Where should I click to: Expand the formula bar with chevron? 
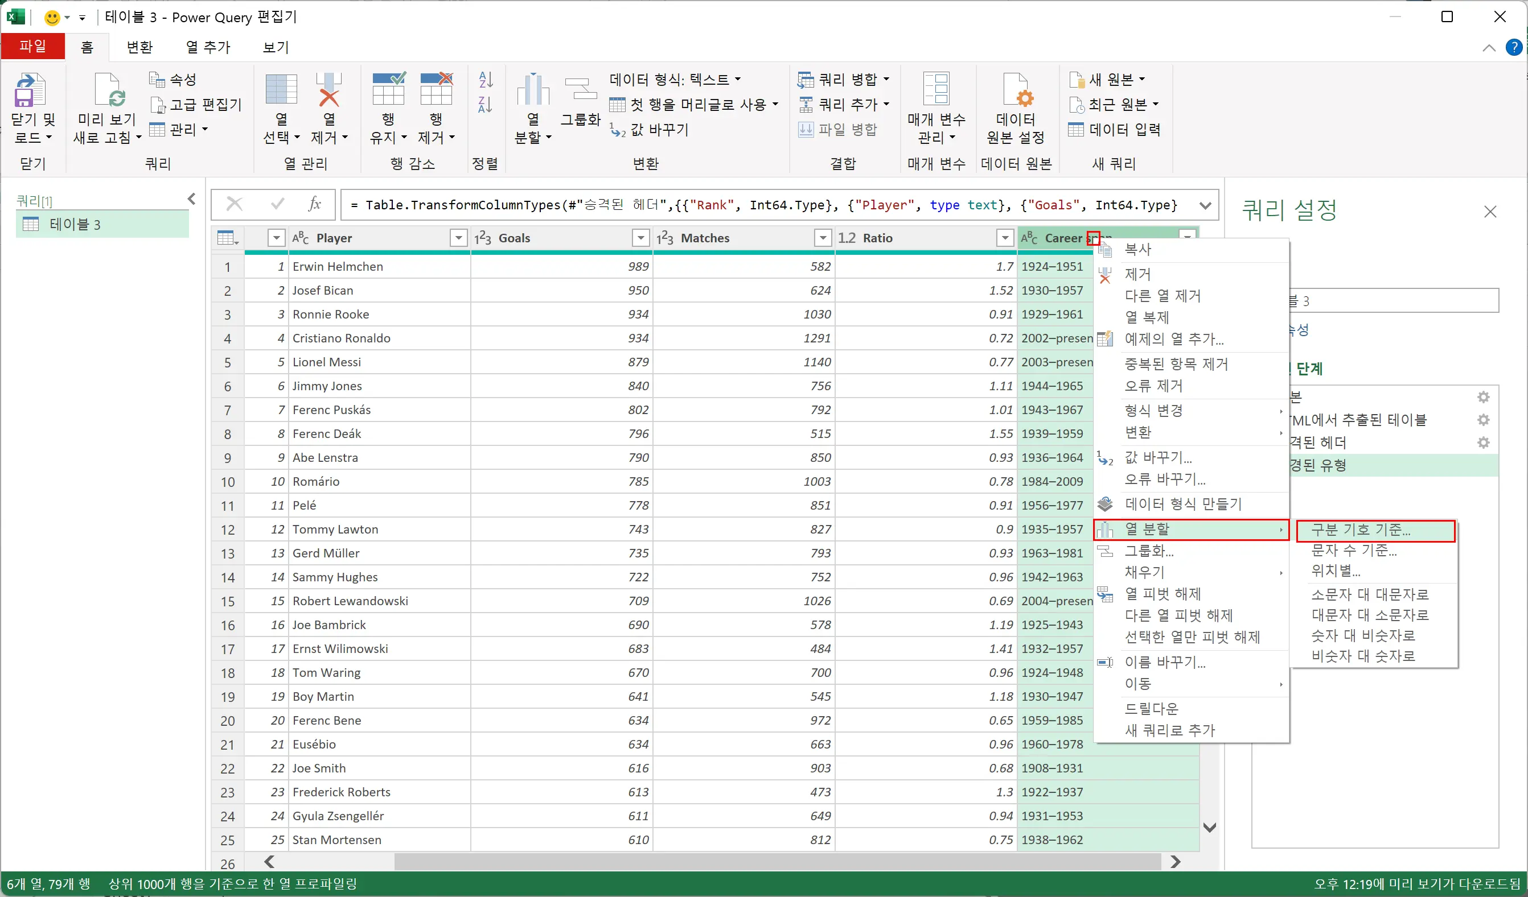tap(1205, 205)
